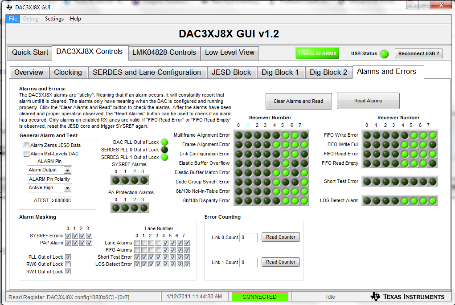
Task: Open SERDES and Lane Configuration sub-tab
Action: [147, 73]
